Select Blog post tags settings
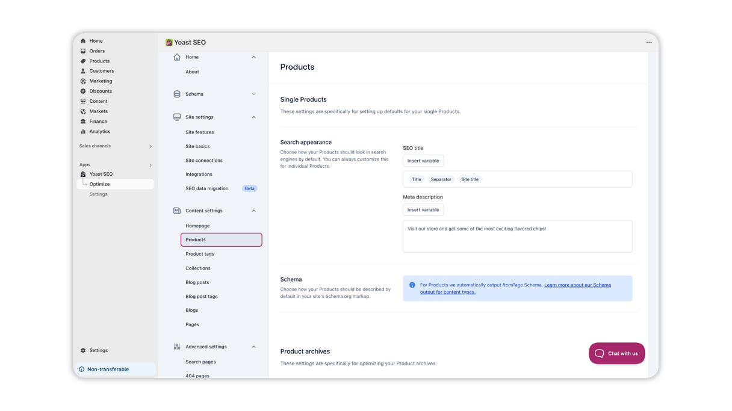The height and width of the screenshot is (411, 732). [x=202, y=297]
